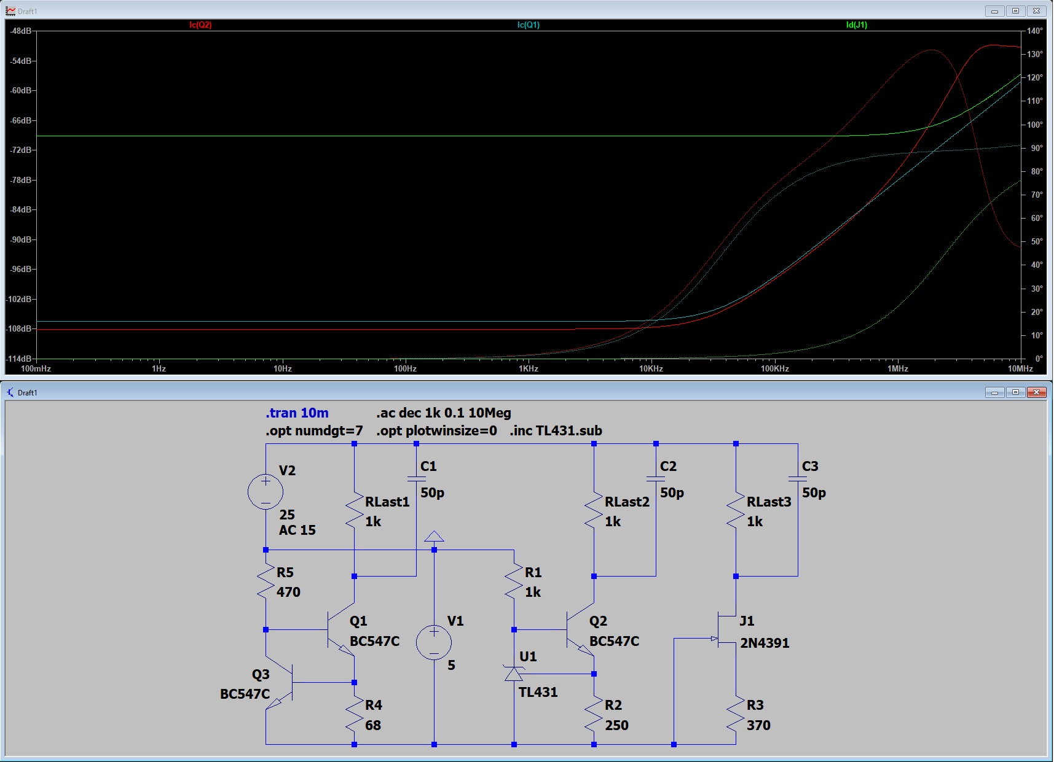1054x762 pixels.
Task: Select the cyan Ic(Q1) trace label
Action: click(528, 25)
